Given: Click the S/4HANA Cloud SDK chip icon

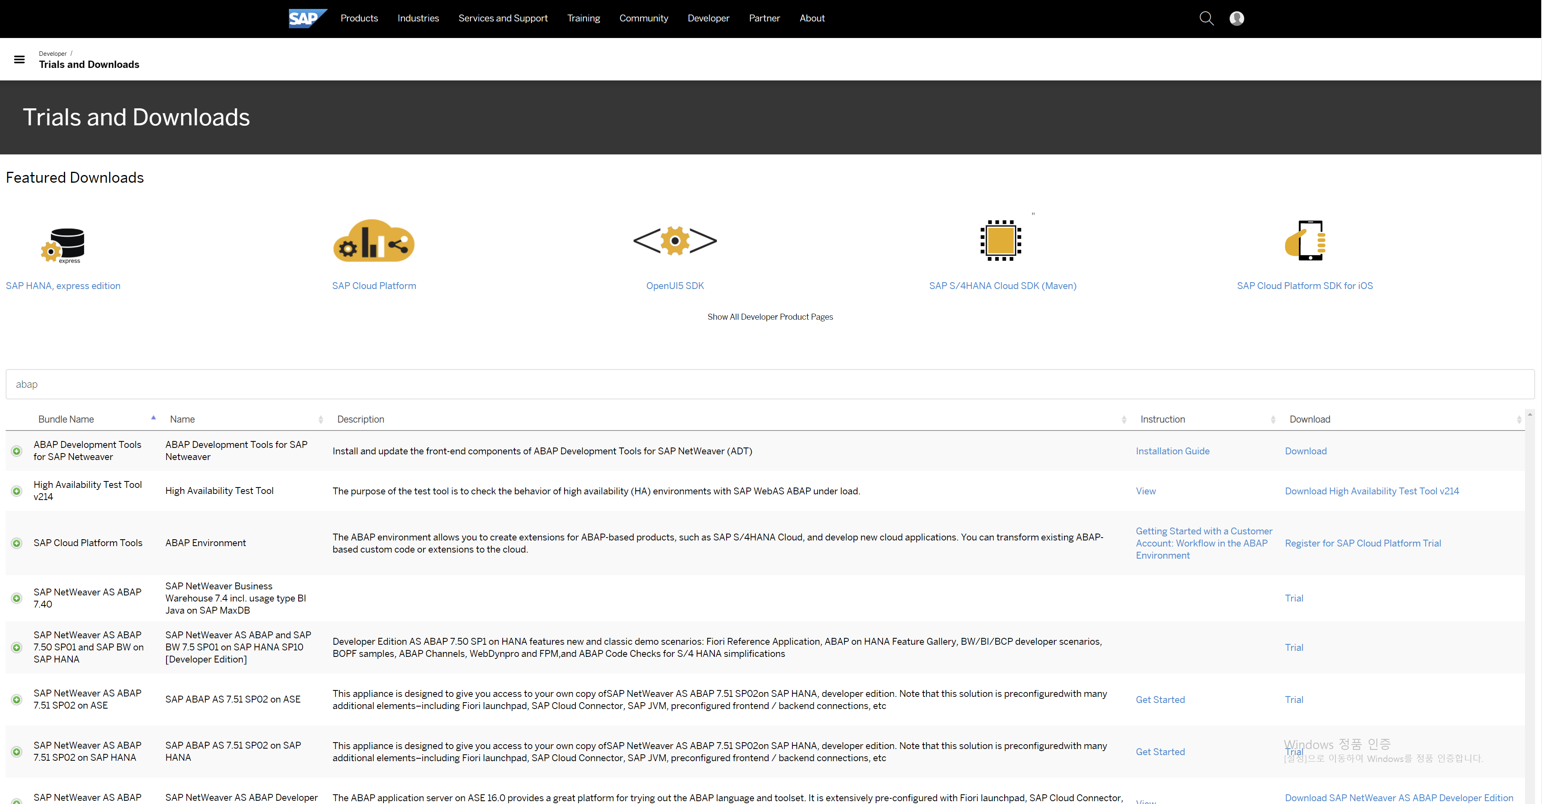Looking at the screenshot, I should coord(1001,241).
